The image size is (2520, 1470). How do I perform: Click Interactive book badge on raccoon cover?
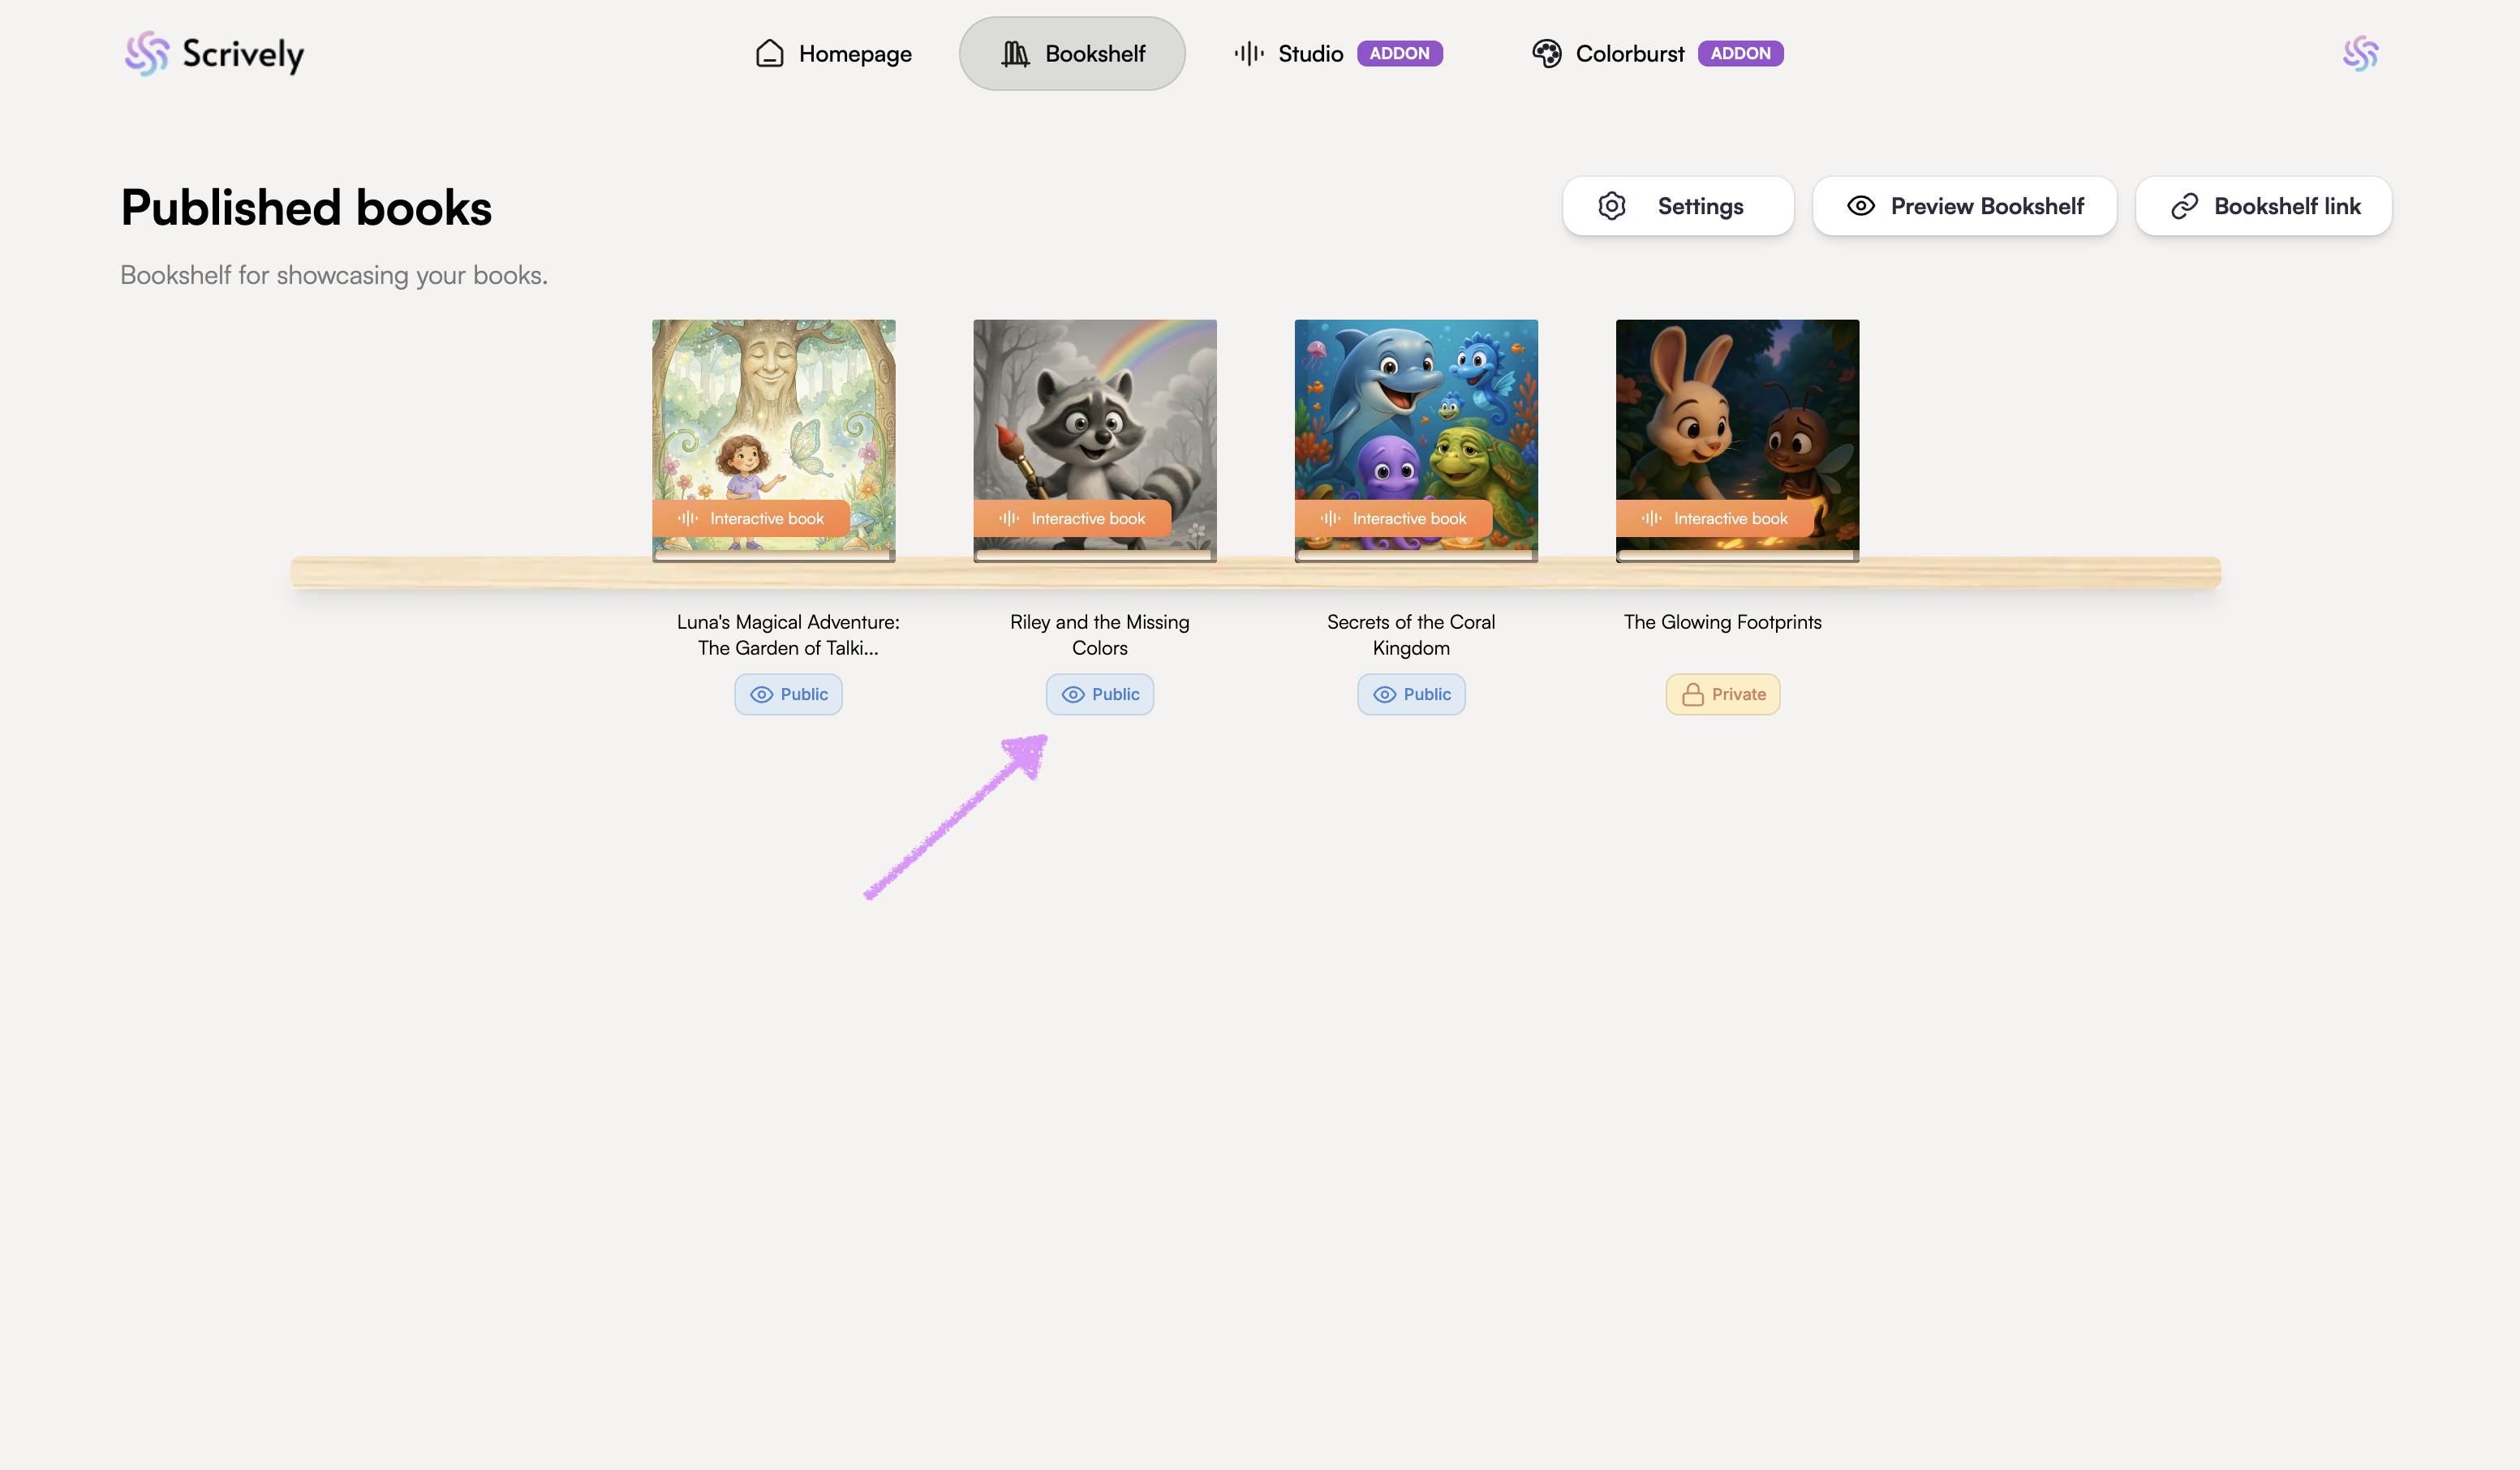(x=1072, y=518)
